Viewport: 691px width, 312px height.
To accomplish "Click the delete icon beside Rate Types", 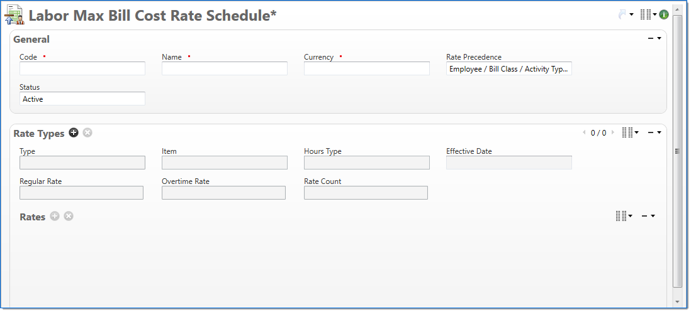I will pyautogui.click(x=87, y=132).
